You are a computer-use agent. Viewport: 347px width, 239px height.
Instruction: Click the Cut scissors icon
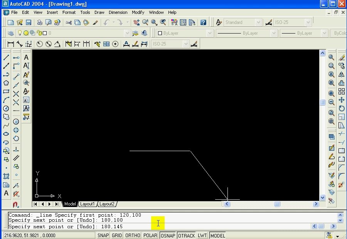tap(69, 22)
